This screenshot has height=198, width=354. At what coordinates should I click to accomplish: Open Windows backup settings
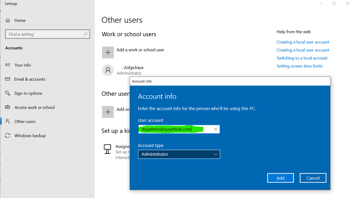[30, 136]
